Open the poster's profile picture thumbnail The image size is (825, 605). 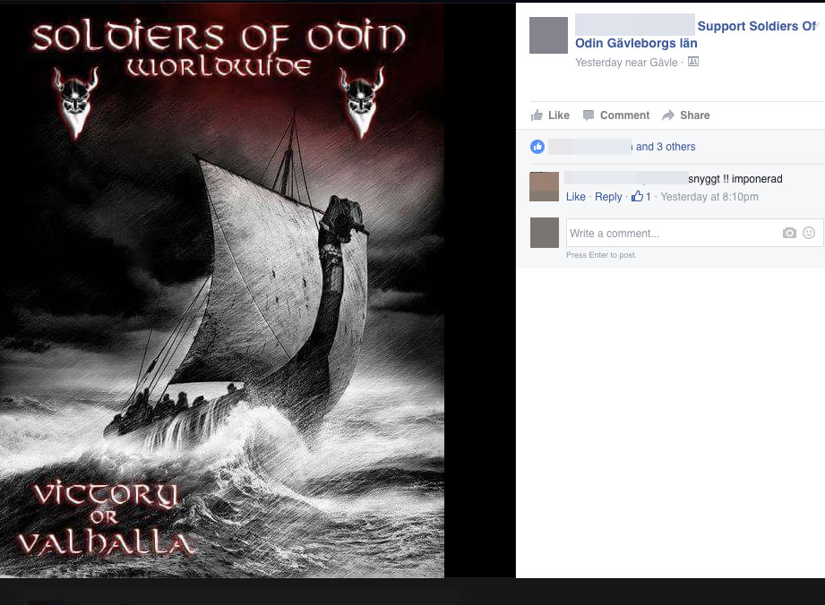(x=548, y=35)
